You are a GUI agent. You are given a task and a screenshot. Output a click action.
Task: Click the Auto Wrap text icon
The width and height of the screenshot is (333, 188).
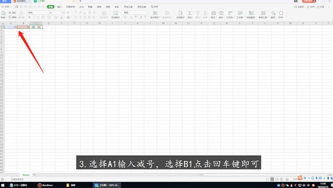(x=116, y=13)
